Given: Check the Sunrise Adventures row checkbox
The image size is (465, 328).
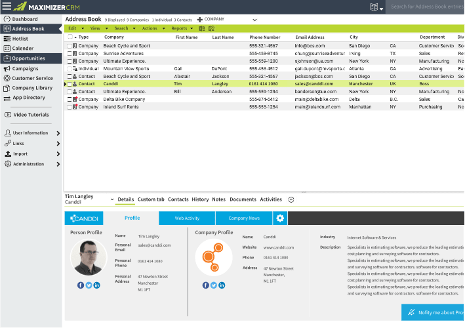Looking at the screenshot, I should coord(70,53).
